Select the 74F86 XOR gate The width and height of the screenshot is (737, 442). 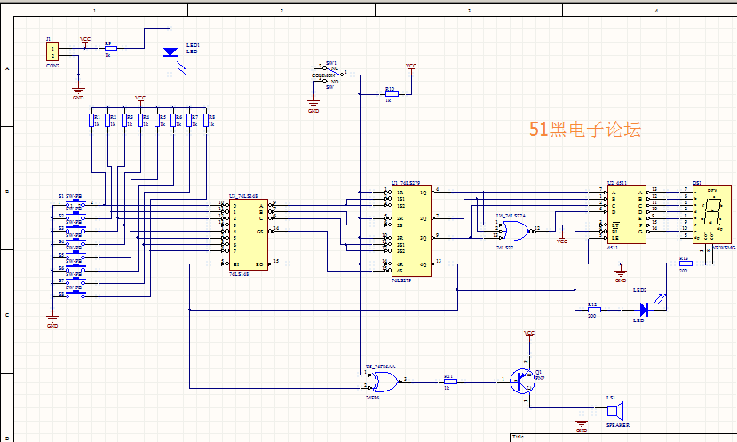click(x=385, y=382)
